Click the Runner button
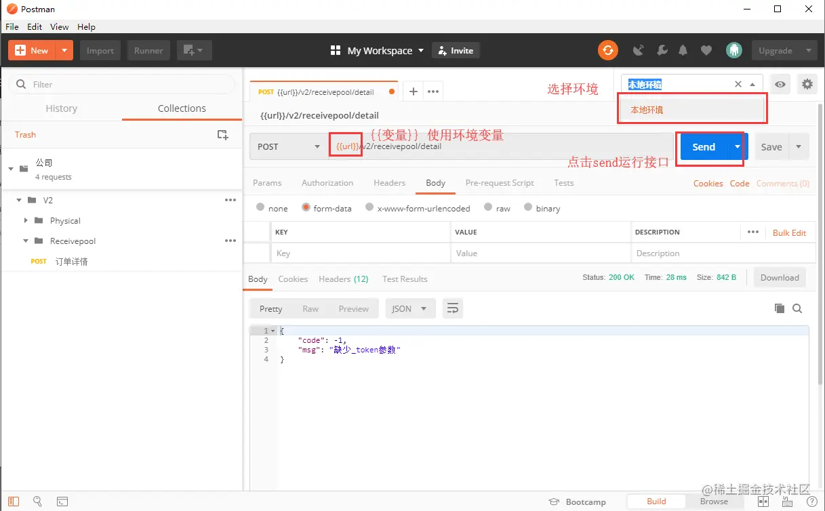The height and width of the screenshot is (511, 825). click(148, 50)
